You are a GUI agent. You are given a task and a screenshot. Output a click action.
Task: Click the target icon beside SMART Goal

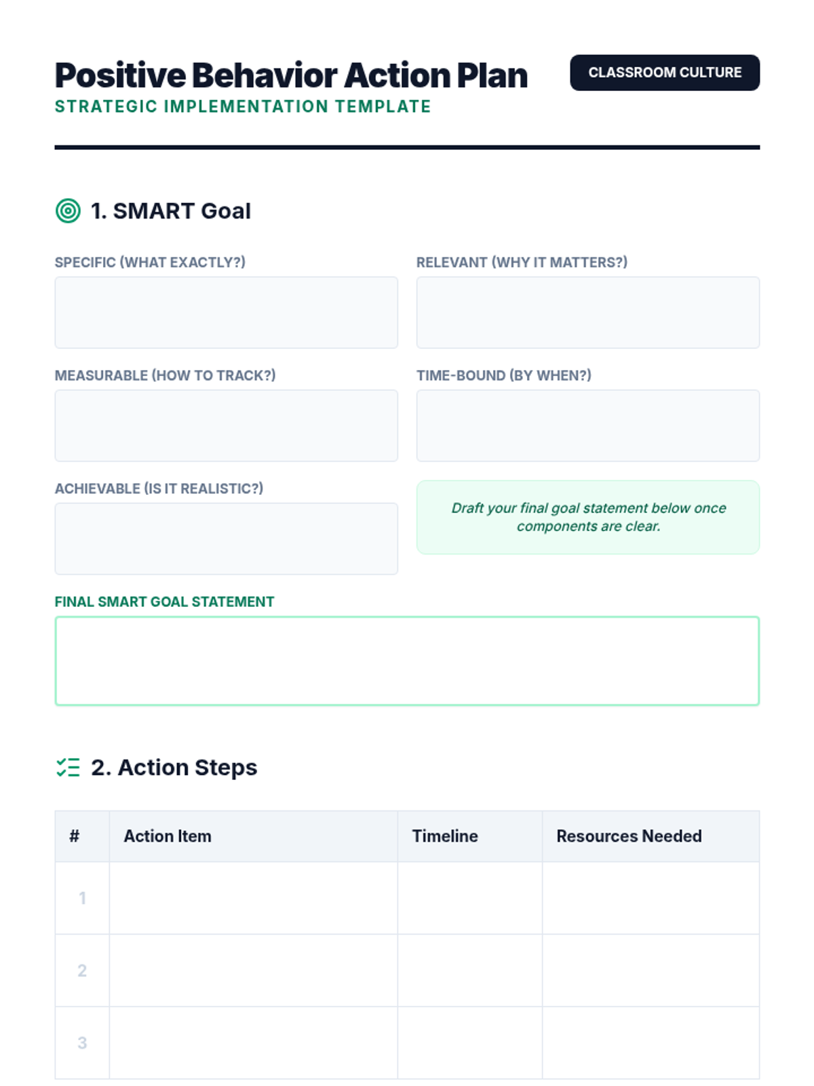click(68, 211)
